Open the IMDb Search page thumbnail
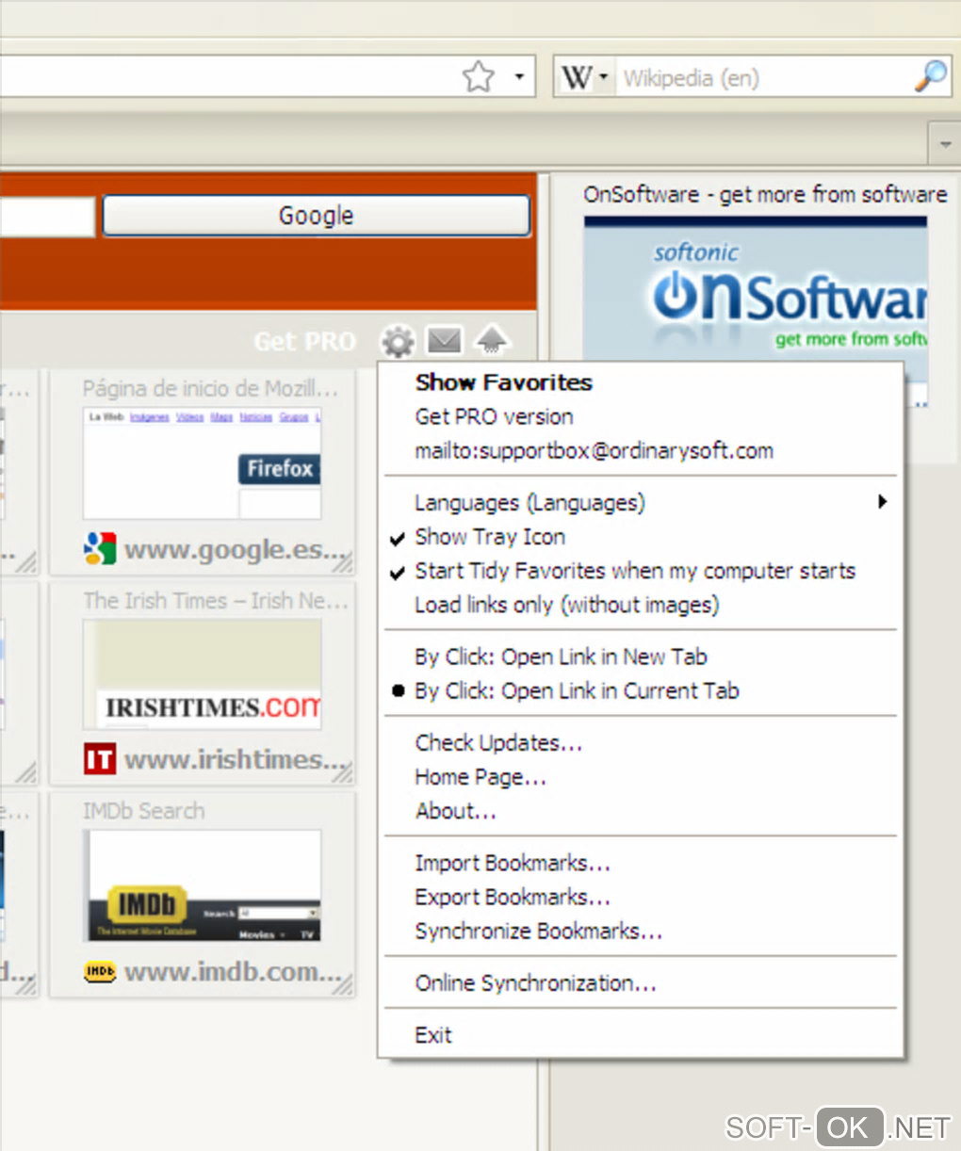This screenshot has height=1151, width=961. [x=203, y=885]
